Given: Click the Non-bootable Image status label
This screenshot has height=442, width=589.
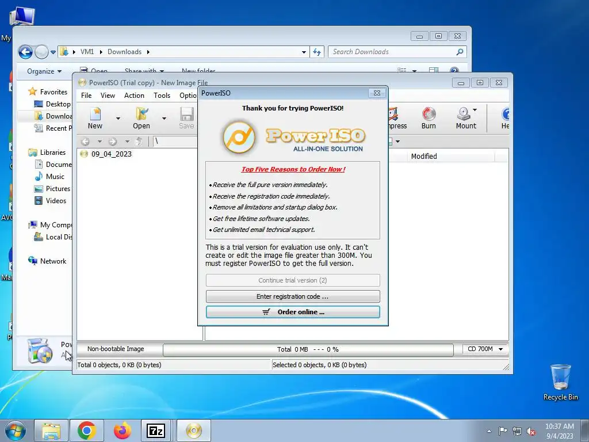Looking at the screenshot, I should [x=116, y=349].
